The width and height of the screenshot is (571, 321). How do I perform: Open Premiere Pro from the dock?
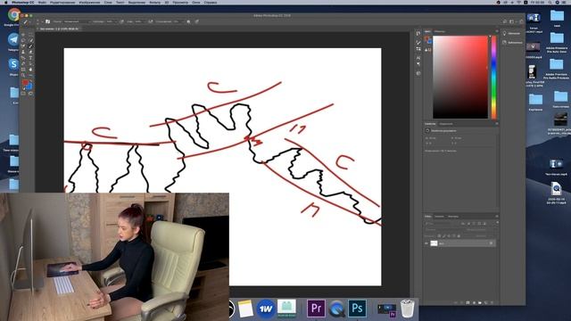[316, 309]
